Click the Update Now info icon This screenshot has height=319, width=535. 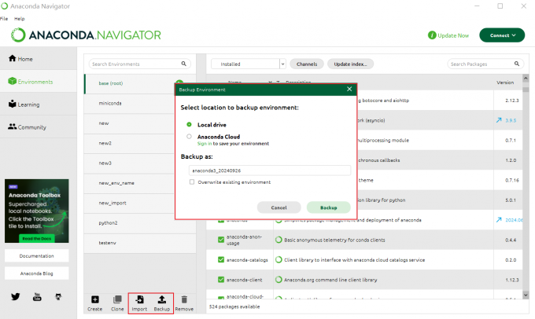tap(432, 35)
